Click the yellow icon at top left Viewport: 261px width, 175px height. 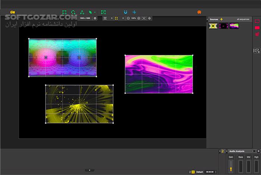click(x=12, y=12)
